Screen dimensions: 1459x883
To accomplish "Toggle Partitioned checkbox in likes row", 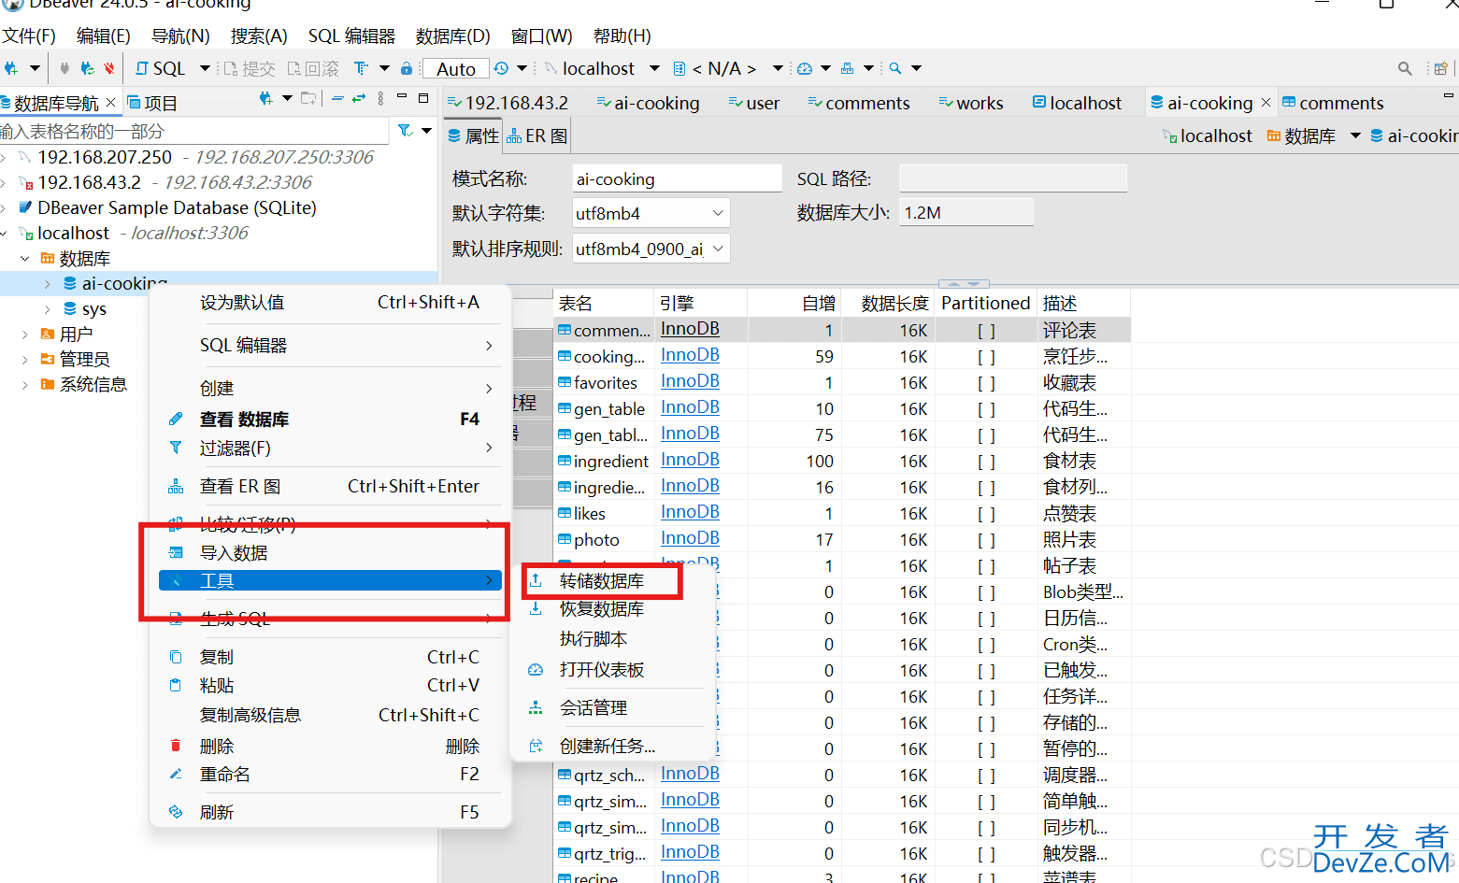I will [986, 514].
